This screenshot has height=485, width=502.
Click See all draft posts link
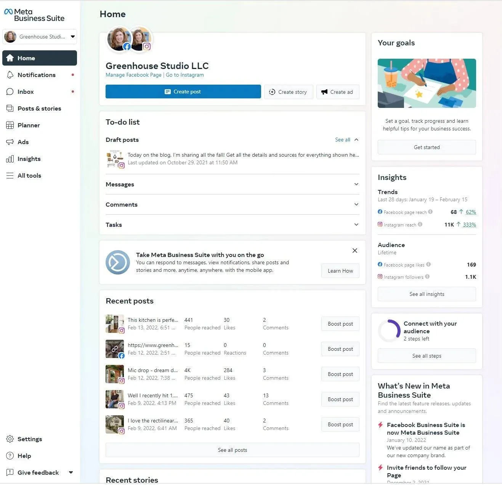(343, 140)
